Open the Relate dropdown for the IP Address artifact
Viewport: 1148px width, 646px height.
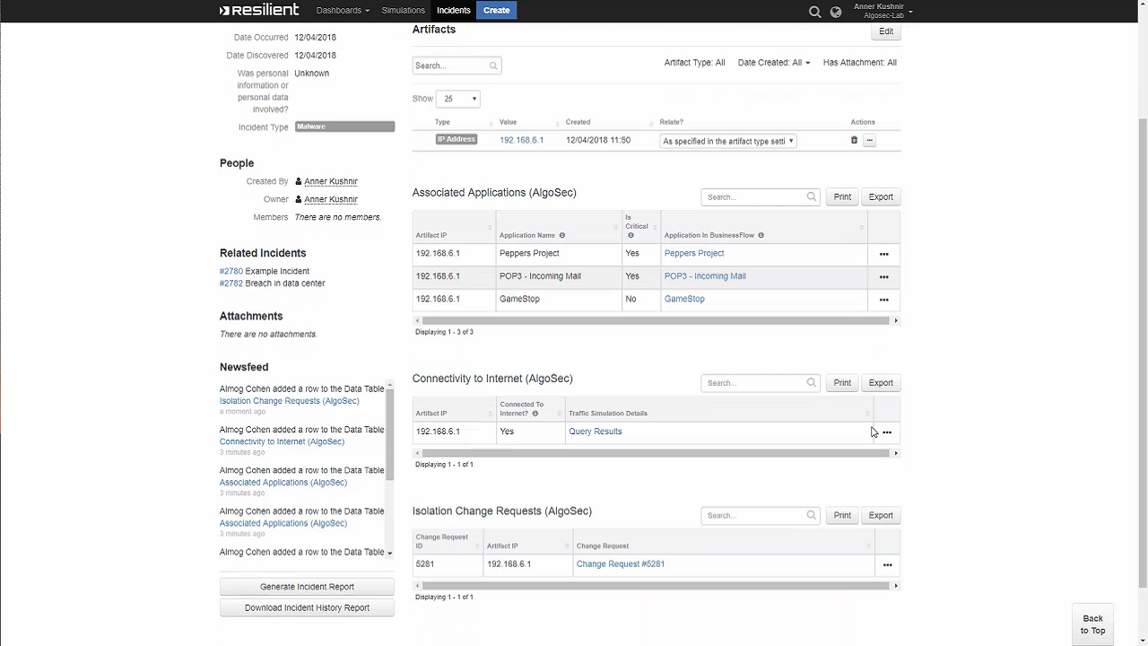coord(727,141)
